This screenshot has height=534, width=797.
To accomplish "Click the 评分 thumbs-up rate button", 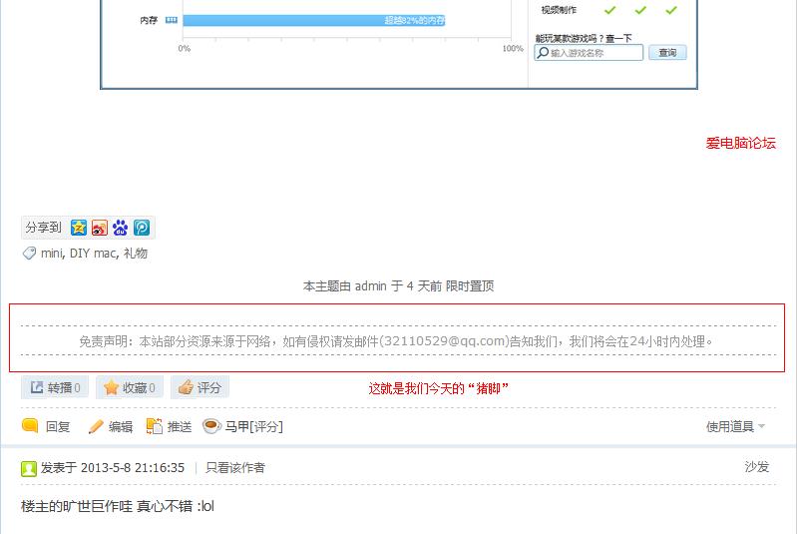I will 199,387.
